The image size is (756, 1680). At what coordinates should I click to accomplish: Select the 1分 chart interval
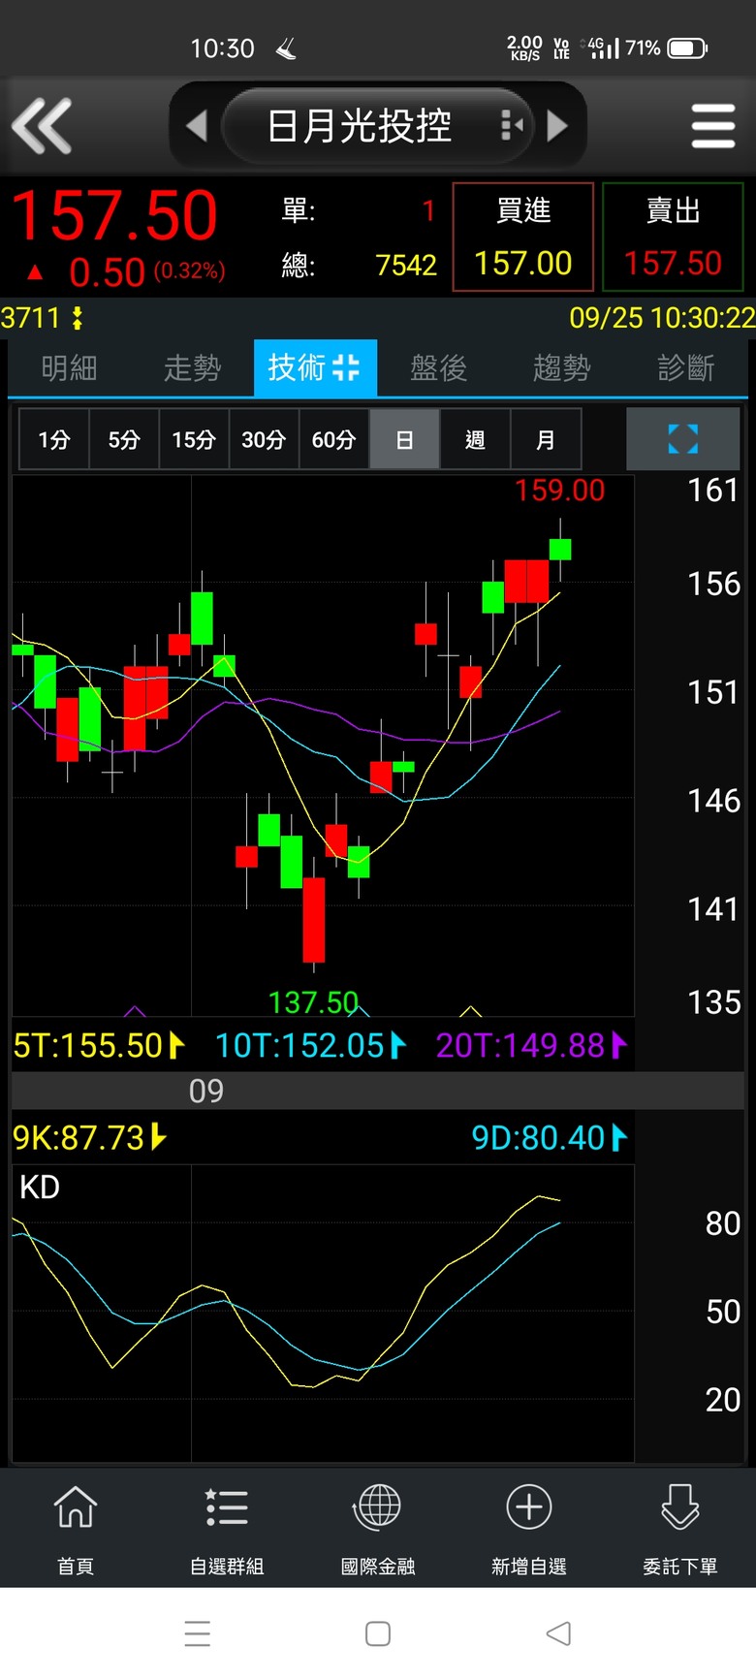pyautogui.click(x=54, y=439)
